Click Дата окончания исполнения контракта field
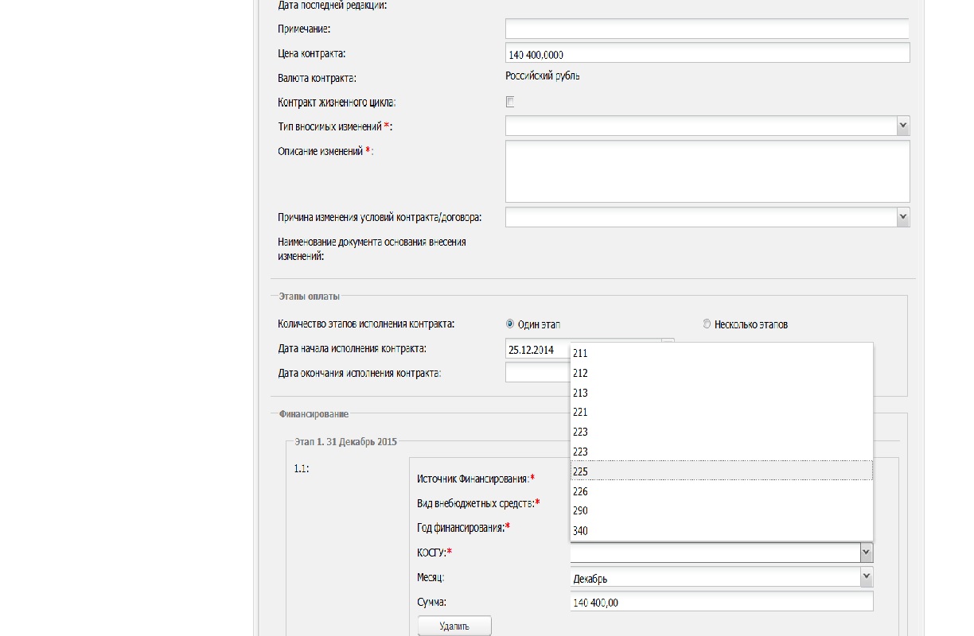 (537, 373)
